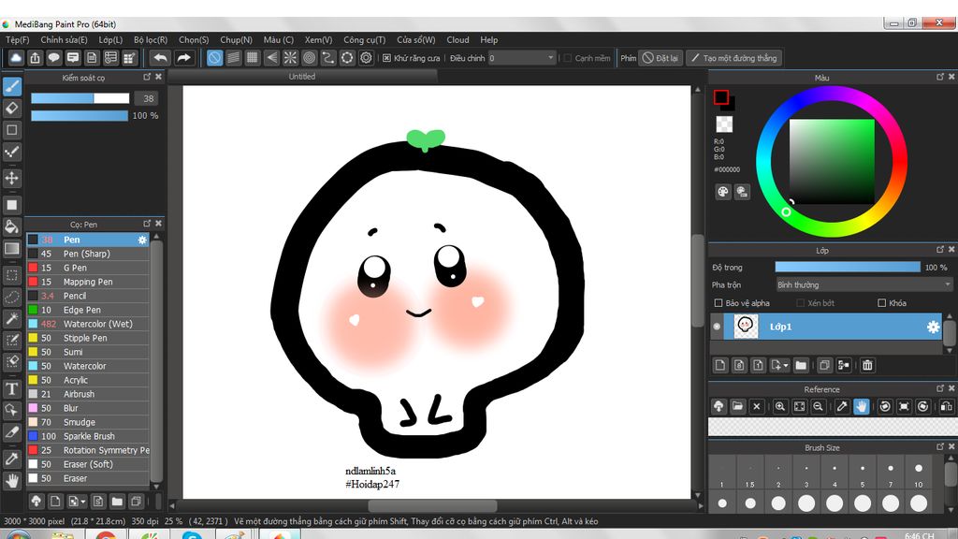This screenshot has height=539, width=958.
Task: Toggle the parallel lines snap
Action: (233, 58)
